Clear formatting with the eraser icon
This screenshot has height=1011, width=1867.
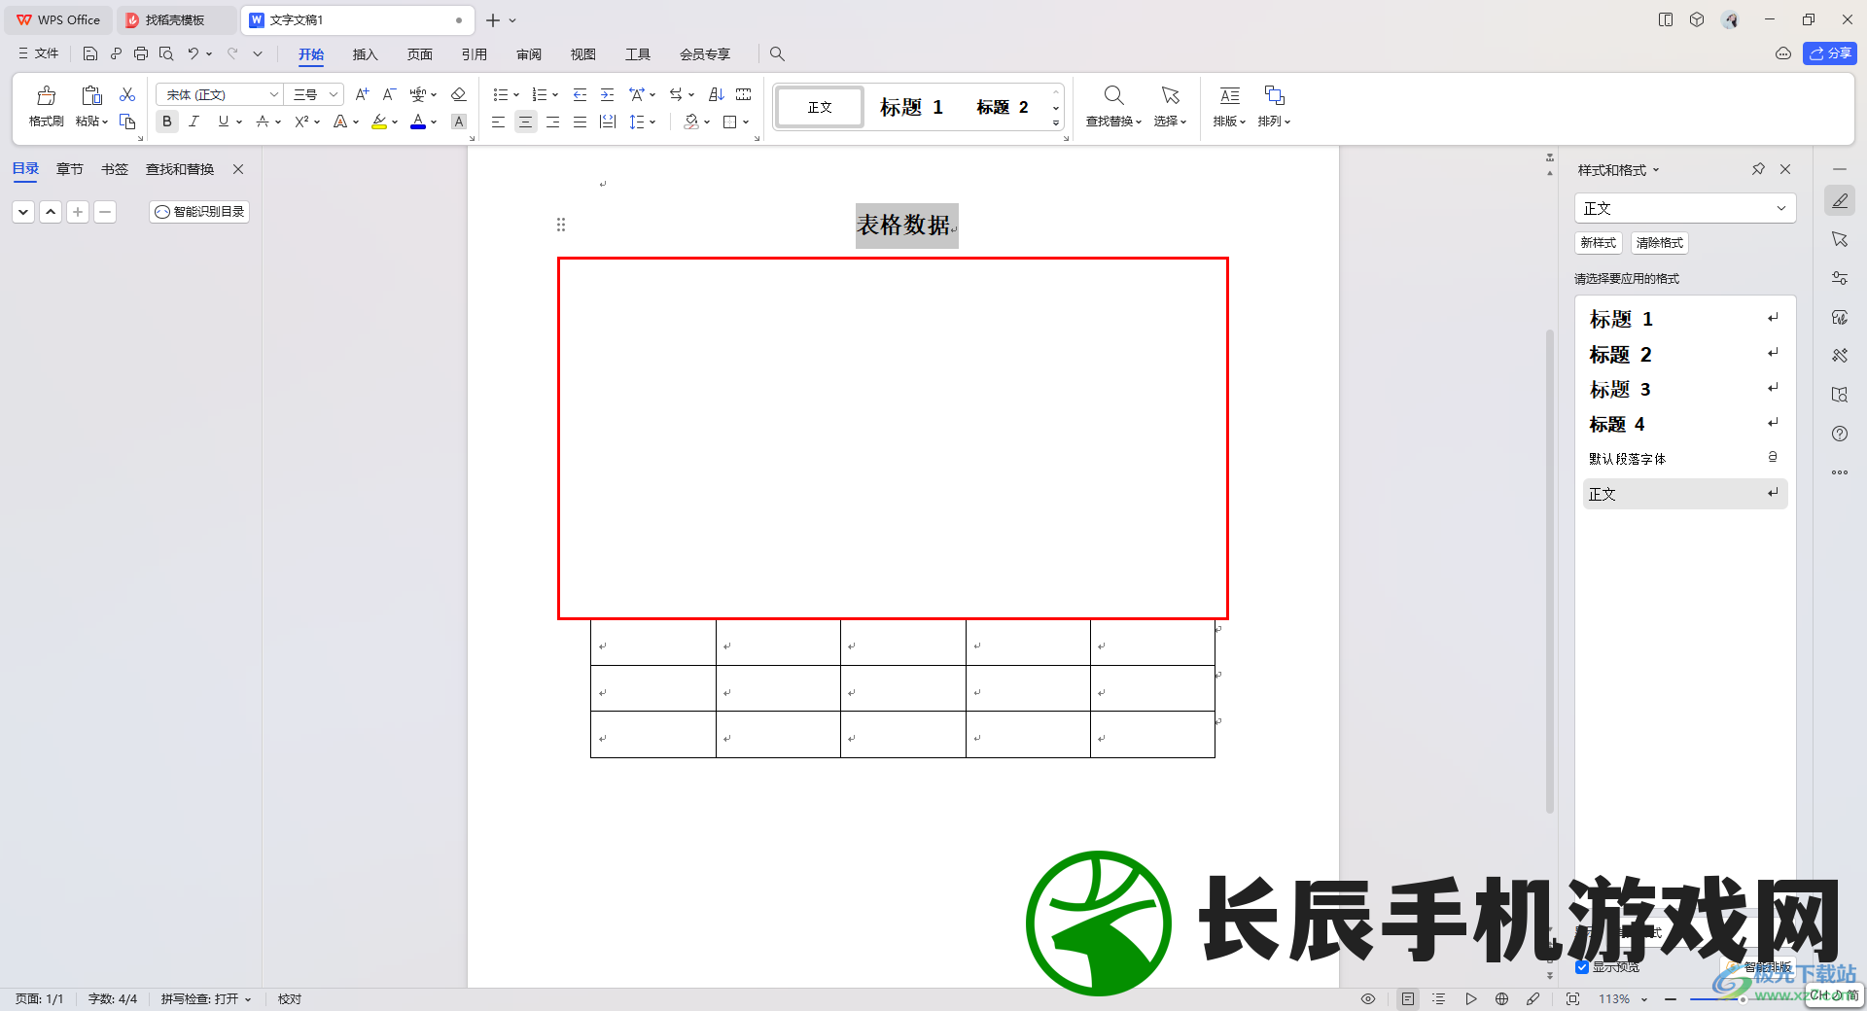coord(459,94)
